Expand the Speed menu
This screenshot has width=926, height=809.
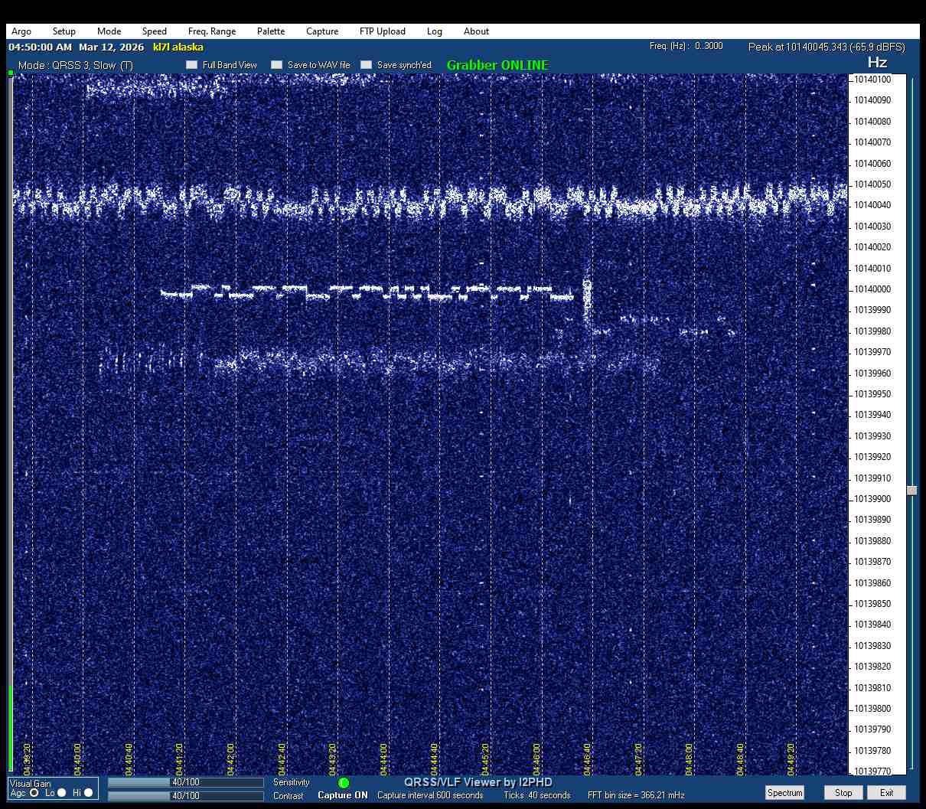coord(154,31)
